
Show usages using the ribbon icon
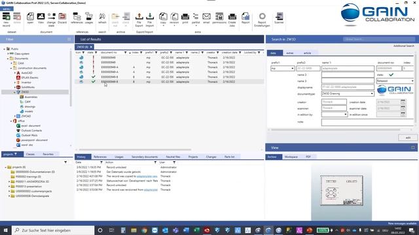pyautogui.click(x=89, y=18)
